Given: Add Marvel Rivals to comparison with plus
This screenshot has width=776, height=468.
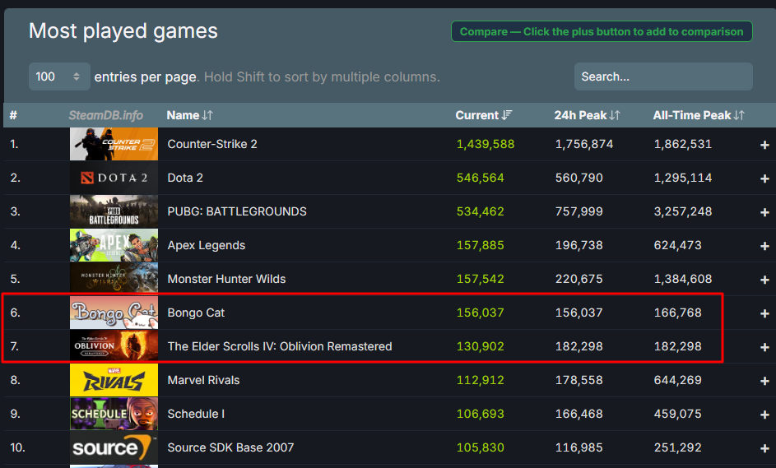Looking at the screenshot, I should [x=764, y=381].
